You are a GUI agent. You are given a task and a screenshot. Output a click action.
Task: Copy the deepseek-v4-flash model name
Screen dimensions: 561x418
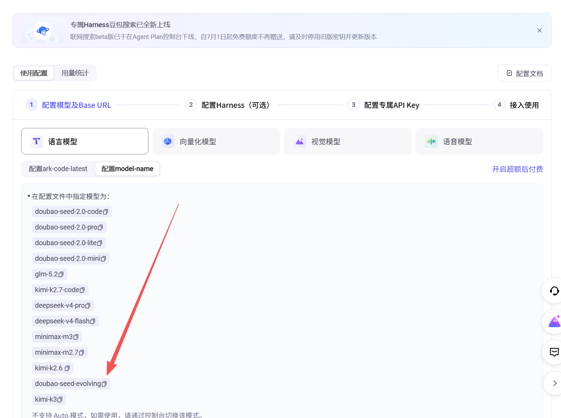click(x=93, y=321)
